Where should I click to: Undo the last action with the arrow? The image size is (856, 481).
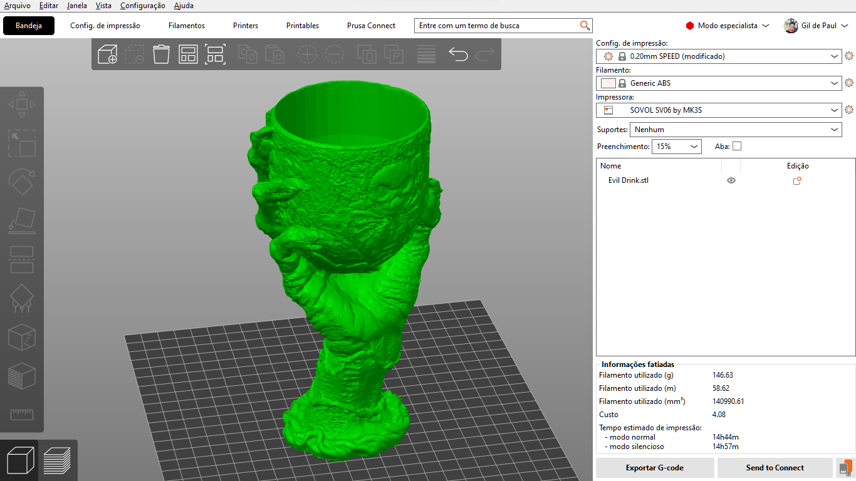pos(458,54)
